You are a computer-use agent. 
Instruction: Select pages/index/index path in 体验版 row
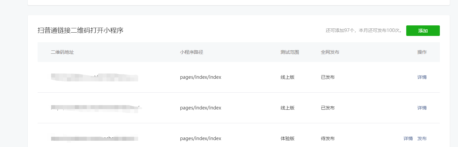click(x=200, y=138)
